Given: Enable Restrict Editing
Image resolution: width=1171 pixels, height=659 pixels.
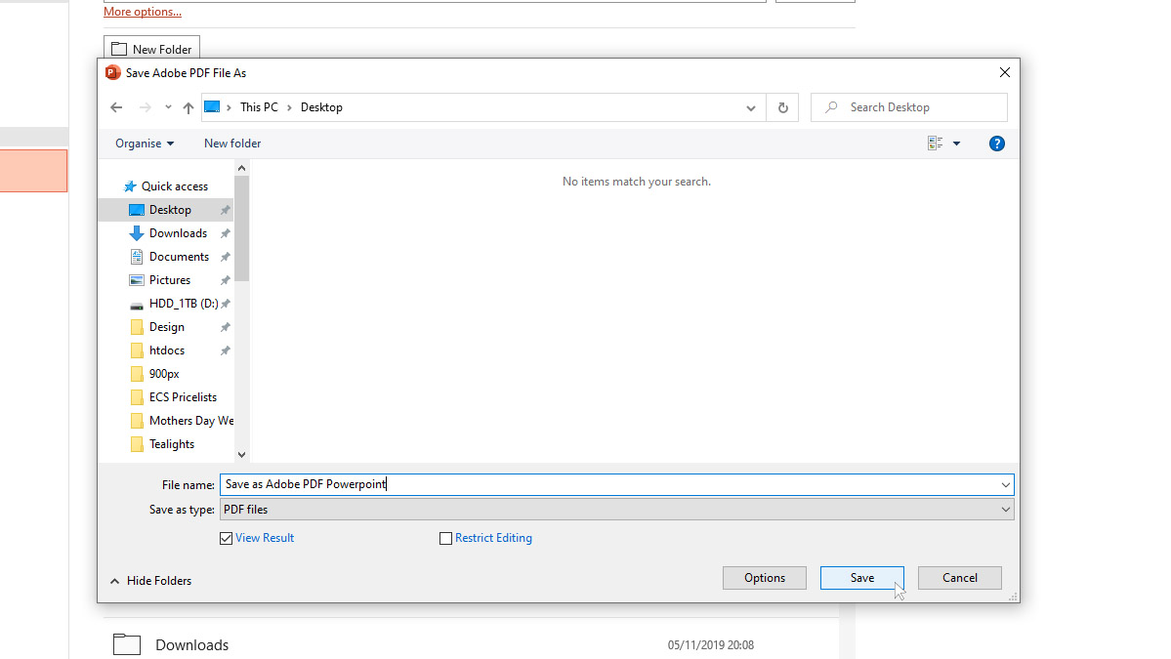Looking at the screenshot, I should tap(445, 538).
